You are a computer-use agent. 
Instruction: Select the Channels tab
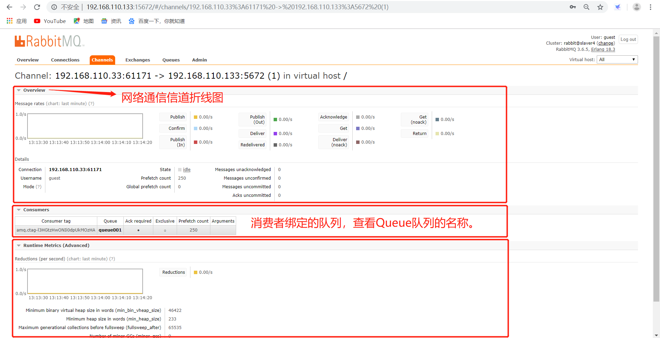102,60
